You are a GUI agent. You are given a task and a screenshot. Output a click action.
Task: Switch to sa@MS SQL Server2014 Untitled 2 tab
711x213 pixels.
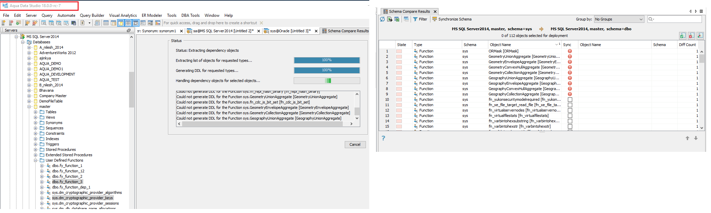tap(224, 31)
